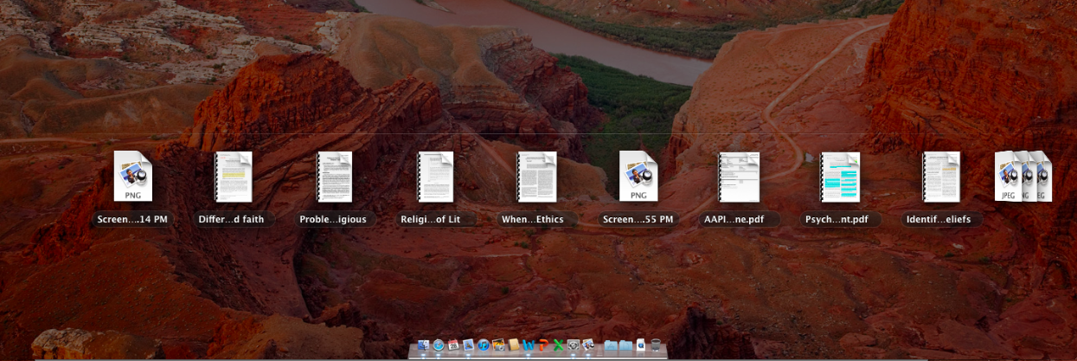Image resolution: width=1077 pixels, height=361 pixels.
Task: Open System Preferences in the Dock
Action: (574, 345)
